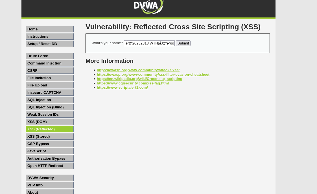Open the Brute Force module
This screenshot has width=317, height=194.
tap(49, 56)
